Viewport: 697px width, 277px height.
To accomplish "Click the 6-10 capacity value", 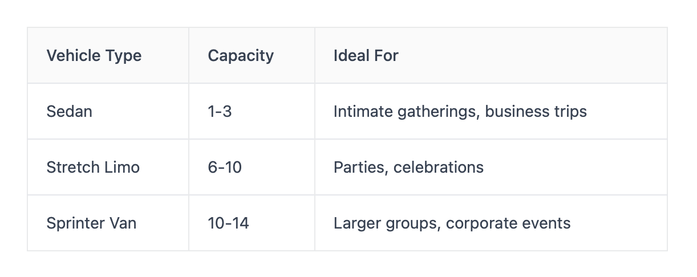I will tap(224, 167).
